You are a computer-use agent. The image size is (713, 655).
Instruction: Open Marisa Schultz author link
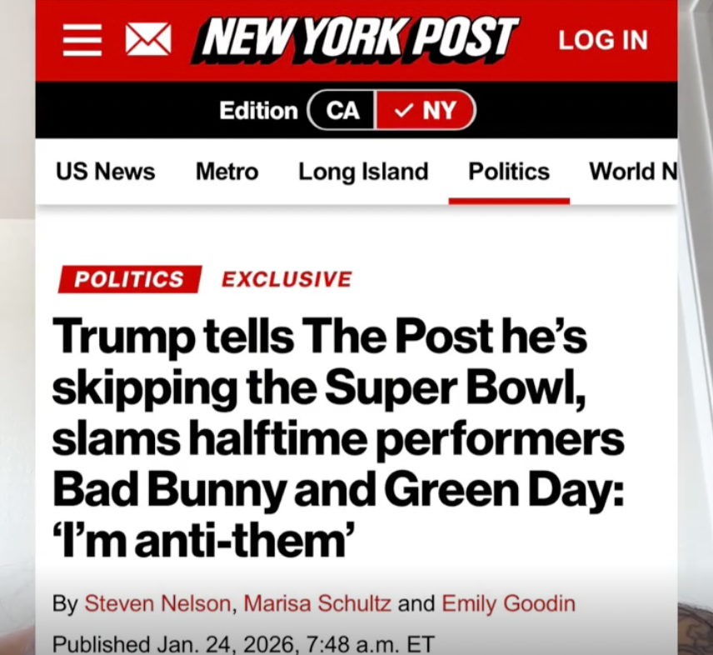[x=317, y=603]
